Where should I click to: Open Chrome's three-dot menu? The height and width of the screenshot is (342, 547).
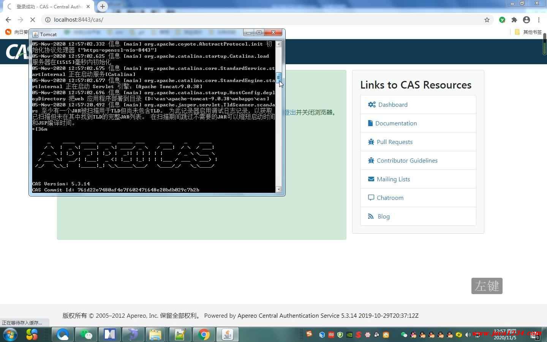(539, 20)
